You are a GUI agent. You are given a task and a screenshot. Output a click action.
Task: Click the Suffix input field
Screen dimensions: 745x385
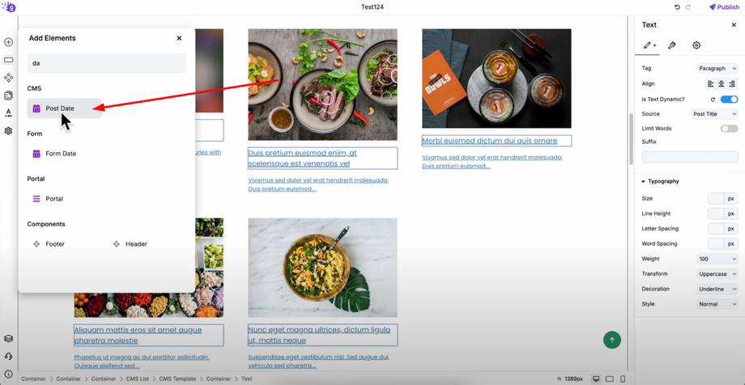689,157
